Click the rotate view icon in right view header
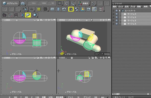Screen dimensions: 151x98 coord(104,58)
